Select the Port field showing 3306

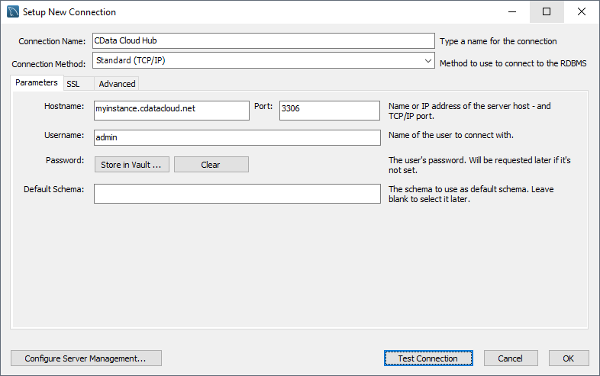click(329, 109)
